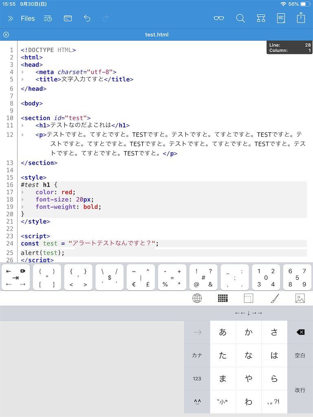Collapse fold arrow on the meta line

pyautogui.click(x=23, y=72)
